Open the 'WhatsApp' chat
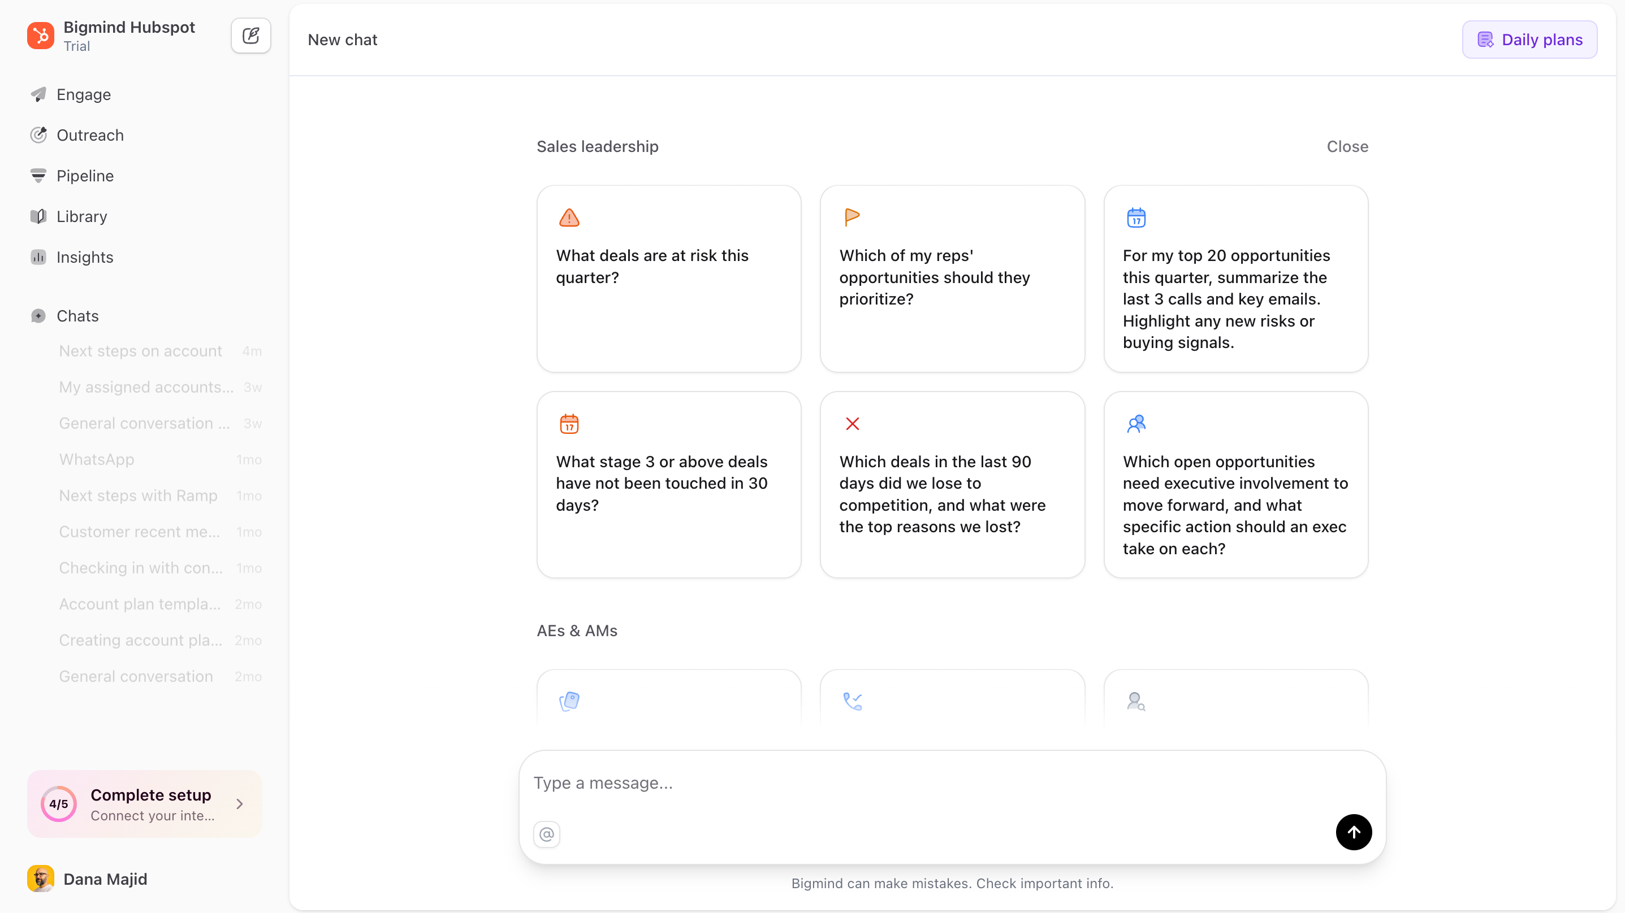Screen dimensions: 1625x913 (160, 460)
